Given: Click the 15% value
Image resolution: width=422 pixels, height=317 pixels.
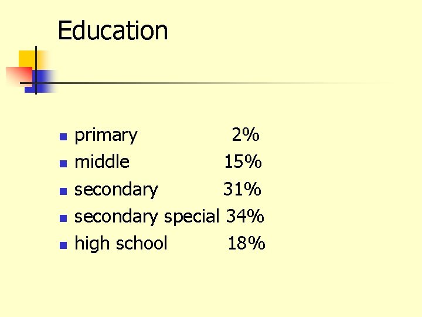Looking at the screenshot, I should [x=242, y=162].
